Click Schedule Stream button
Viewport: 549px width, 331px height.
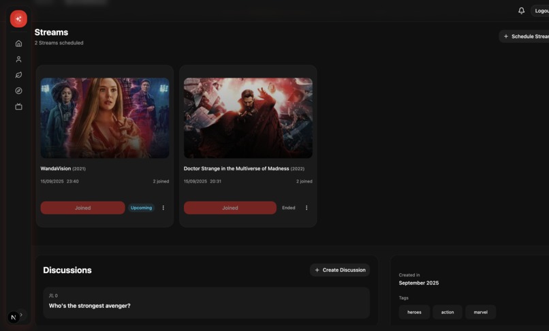click(x=524, y=36)
